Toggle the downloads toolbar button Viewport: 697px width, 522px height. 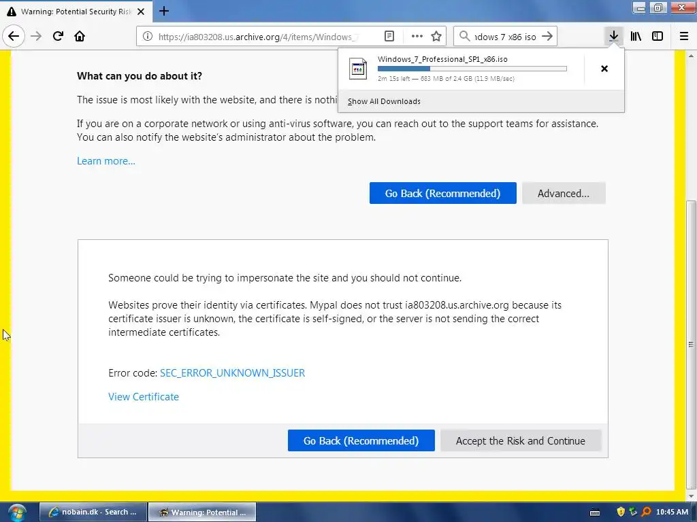coord(613,36)
